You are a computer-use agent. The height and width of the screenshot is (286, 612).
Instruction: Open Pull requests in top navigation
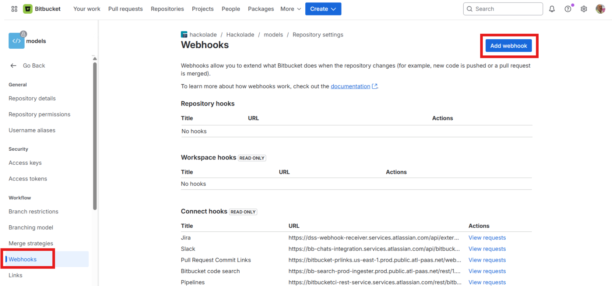(126, 9)
